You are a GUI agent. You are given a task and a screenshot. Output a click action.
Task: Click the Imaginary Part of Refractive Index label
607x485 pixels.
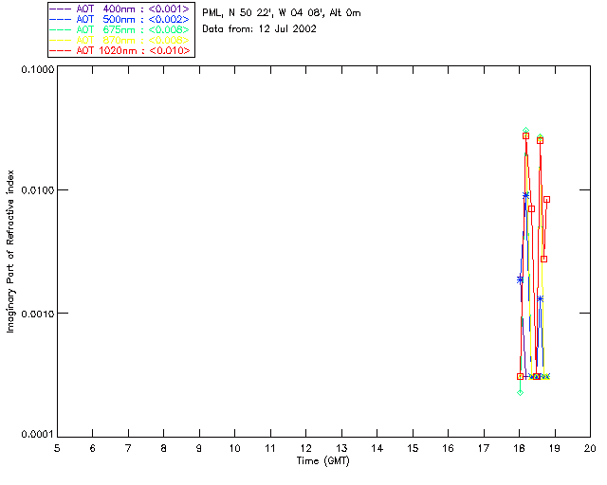pos(11,251)
